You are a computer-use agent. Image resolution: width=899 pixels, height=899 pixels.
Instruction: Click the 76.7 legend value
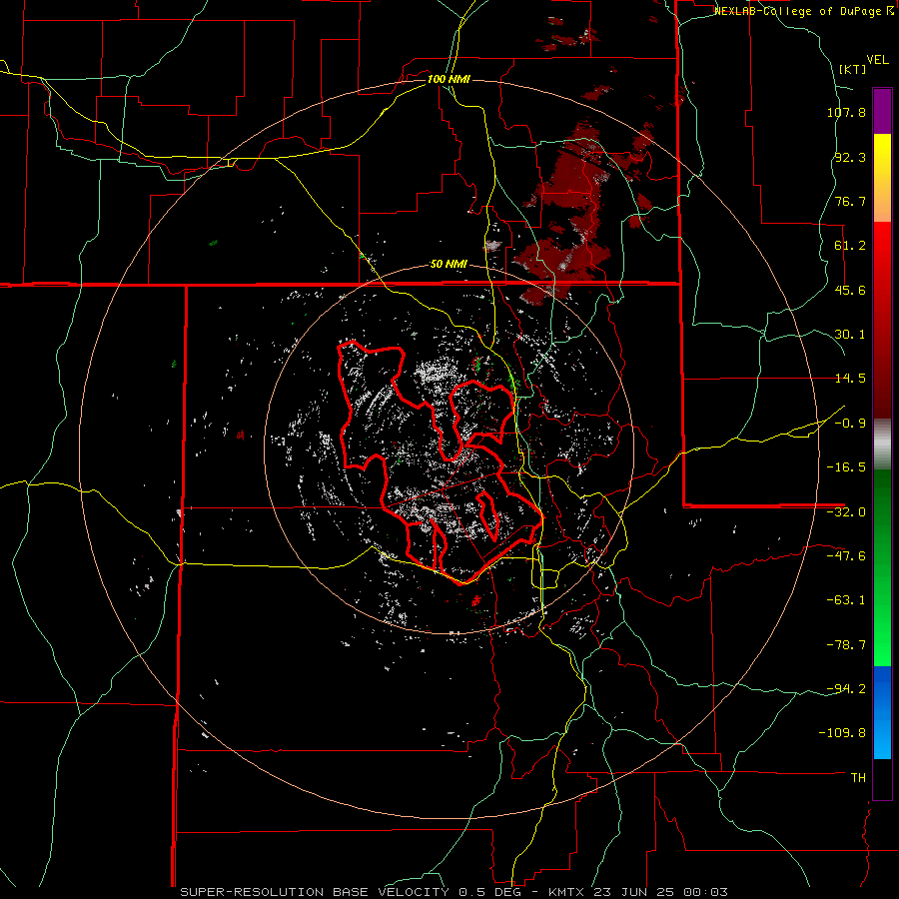coord(850,201)
